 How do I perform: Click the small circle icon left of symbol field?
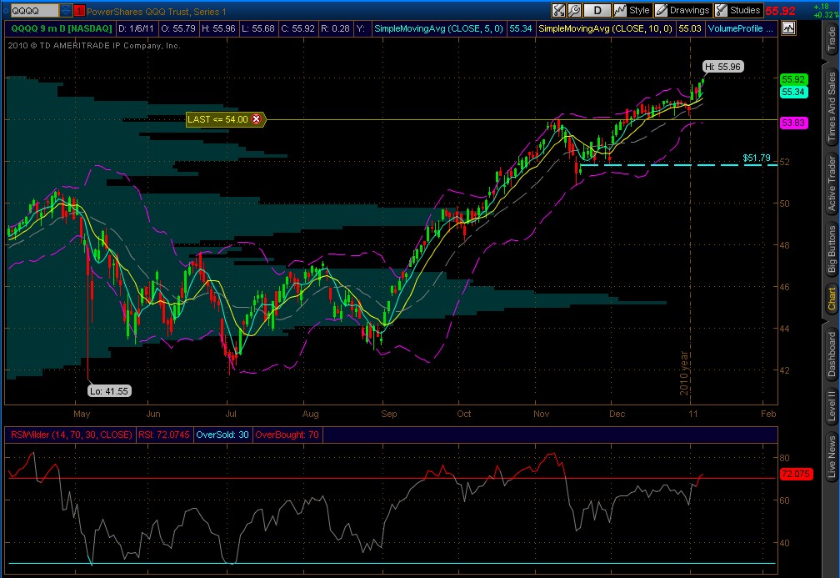click(x=5, y=11)
